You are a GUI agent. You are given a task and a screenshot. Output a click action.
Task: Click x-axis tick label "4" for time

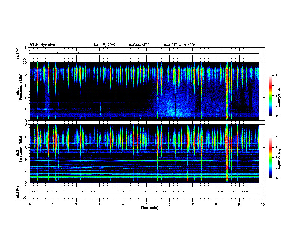point(123,204)
